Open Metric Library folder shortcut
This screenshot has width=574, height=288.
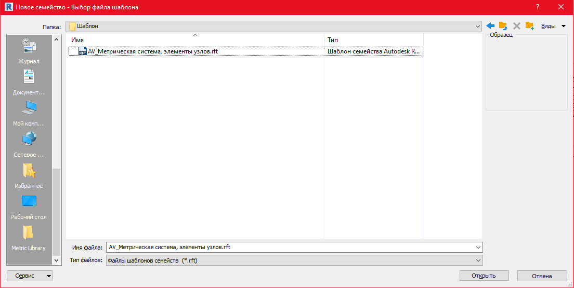(x=29, y=238)
